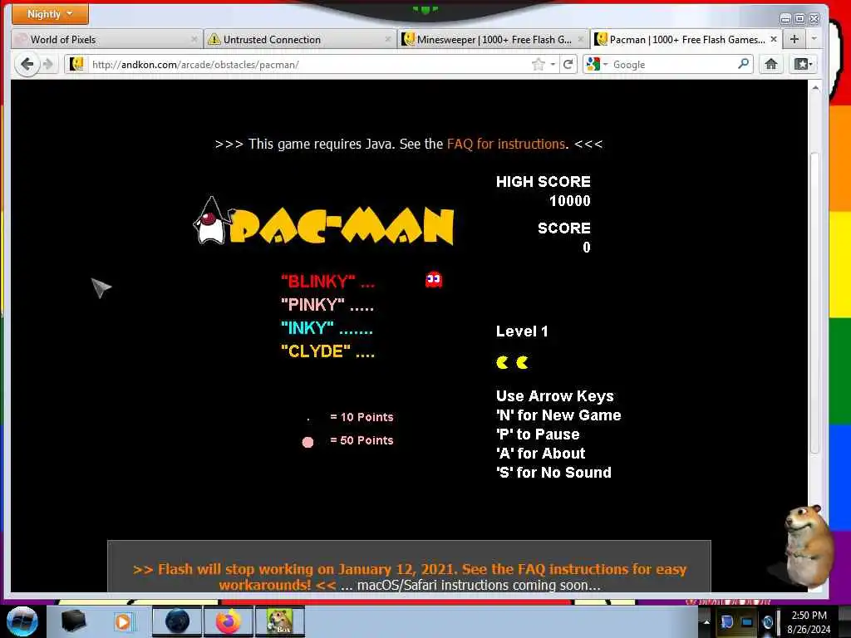Click the "PINKY" name text
Screen dimensions: 851x638
tap(312, 305)
